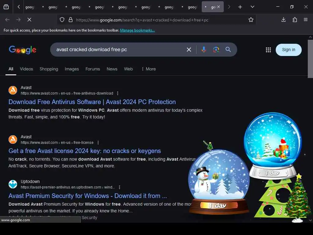The width and height of the screenshot is (313, 235).
Task: Switch to Shopping results tab
Action: 49,69
